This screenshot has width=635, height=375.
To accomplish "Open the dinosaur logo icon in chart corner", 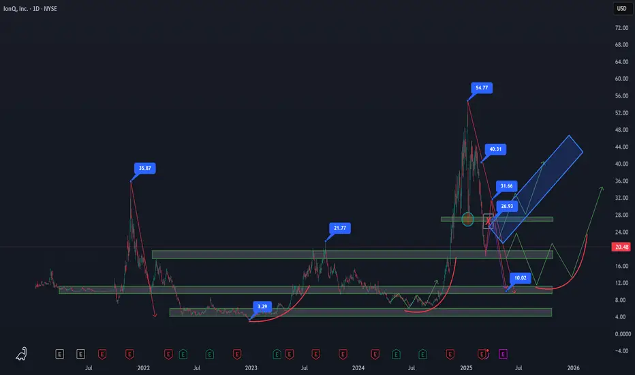I will tap(22, 354).
